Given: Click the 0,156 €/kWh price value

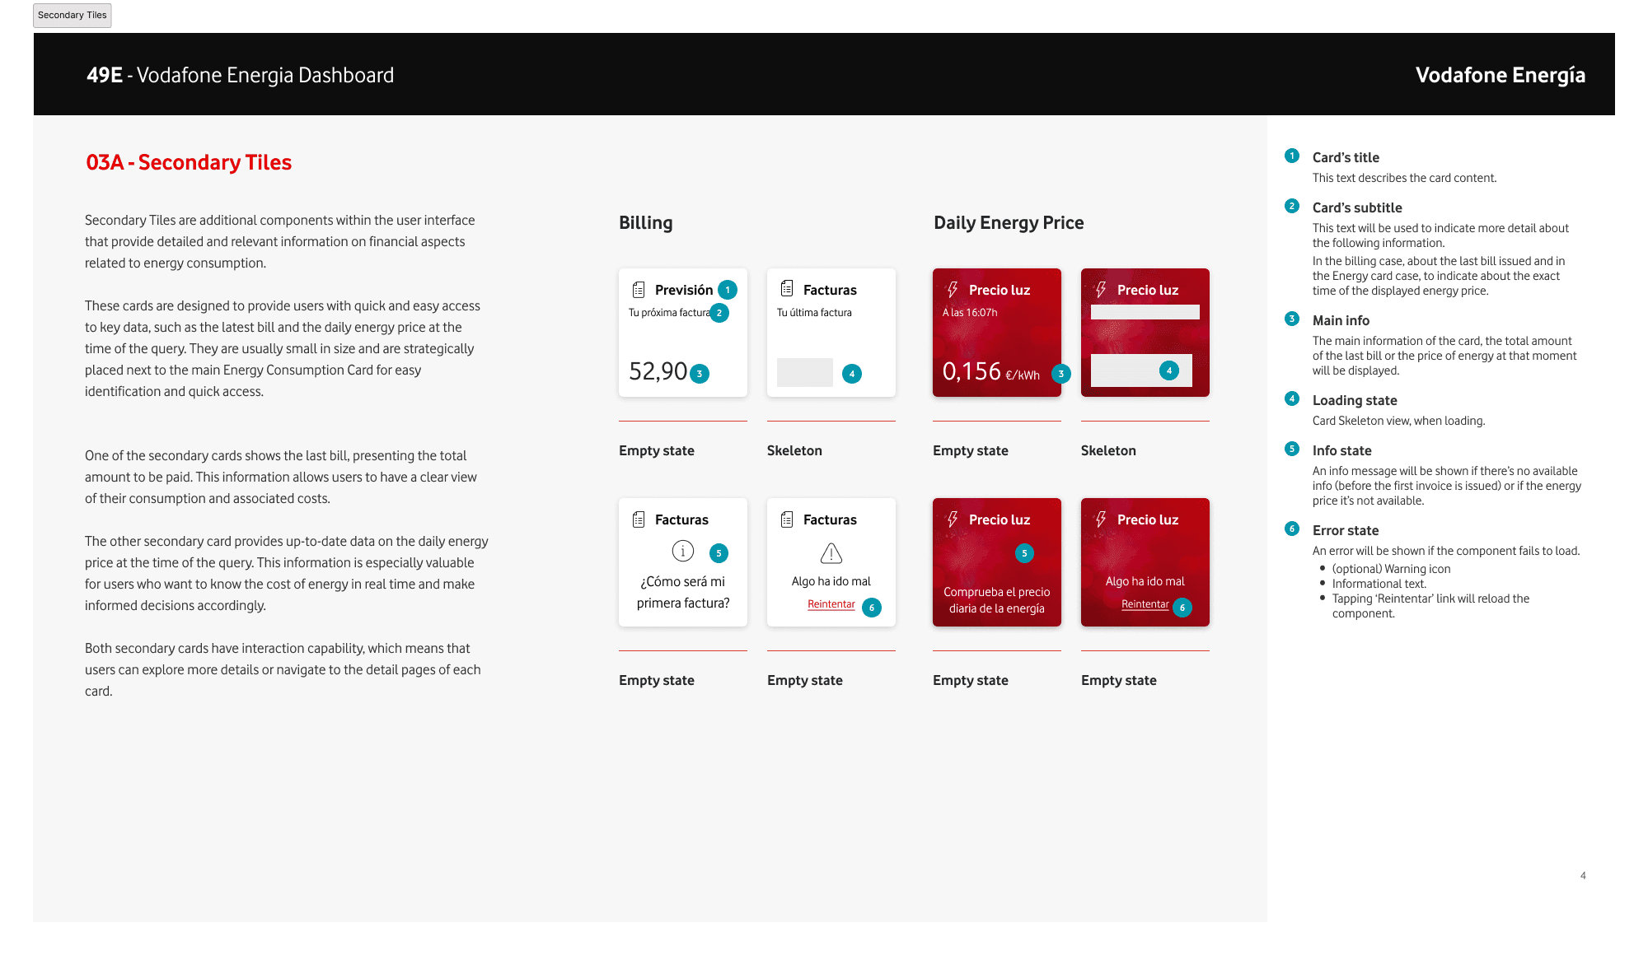Looking at the screenshot, I should pyautogui.click(x=991, y=372).
